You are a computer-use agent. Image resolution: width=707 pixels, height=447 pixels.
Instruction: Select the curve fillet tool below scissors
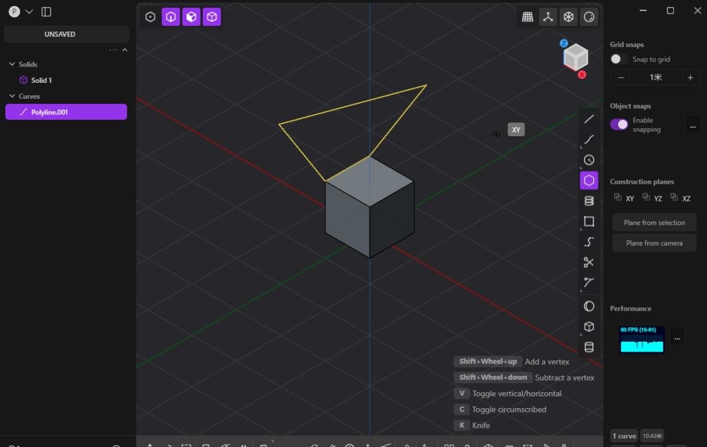(x=589, y=283)
